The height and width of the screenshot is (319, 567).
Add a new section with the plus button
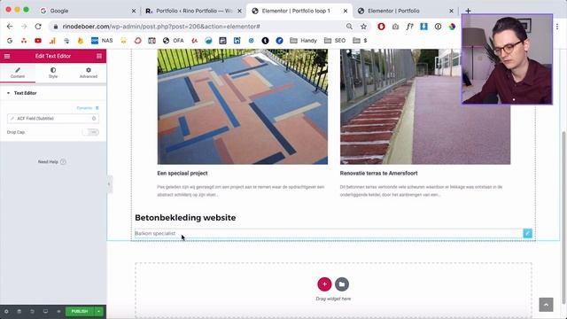pos(324,284)
